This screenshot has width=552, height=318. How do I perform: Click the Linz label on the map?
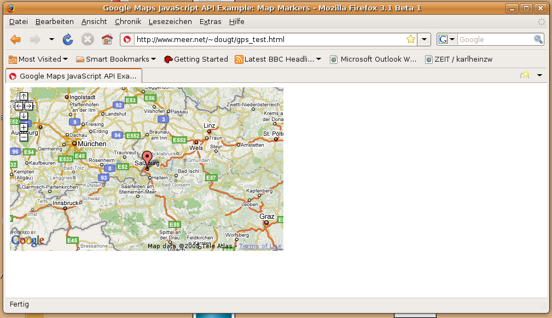(x=209, y=125)
